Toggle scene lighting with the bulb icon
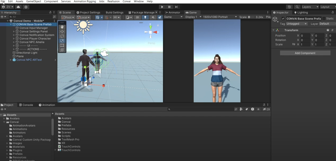336x161 pixels. [x=145, y=17]
